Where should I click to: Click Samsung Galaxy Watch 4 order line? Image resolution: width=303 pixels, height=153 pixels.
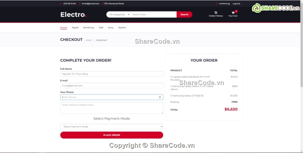pyautogui.click(x=192, y=88)
